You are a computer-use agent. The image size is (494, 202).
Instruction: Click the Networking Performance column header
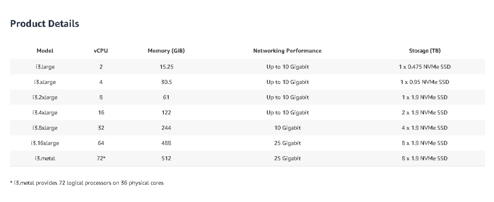click(287, 51)
